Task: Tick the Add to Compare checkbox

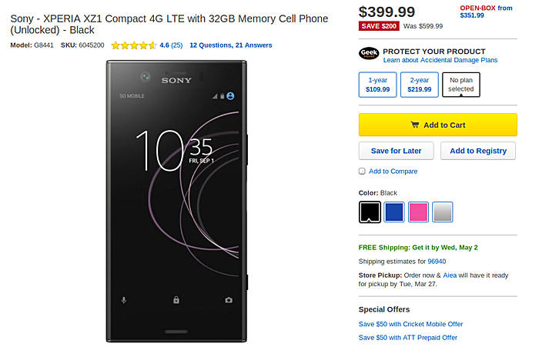Action: pos(362,171)
